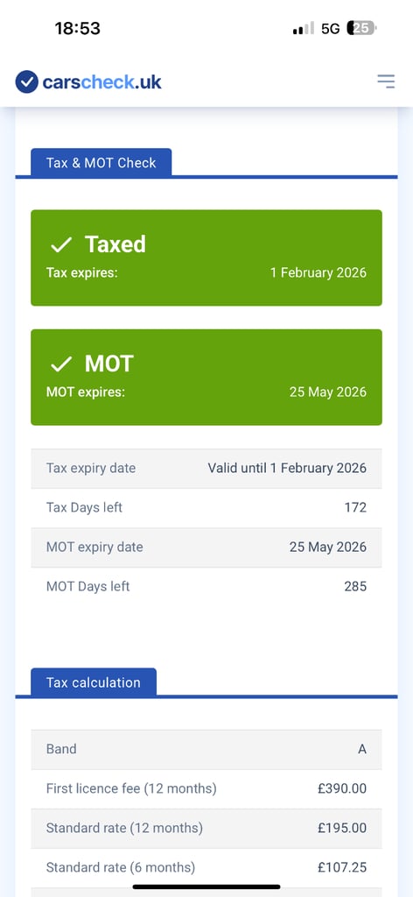Viewport: 413px width, 897px height.
Task: Tap the home indicator bar at bottom
Action: coord(206,887)
